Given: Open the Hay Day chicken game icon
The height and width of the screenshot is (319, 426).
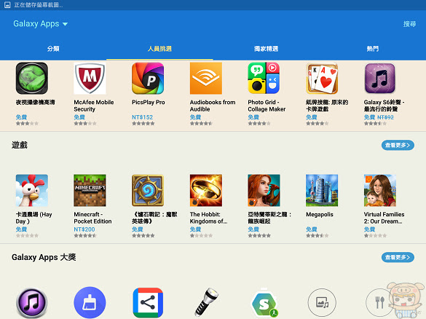Looking at the screenshot, I should tap(32, 191).
